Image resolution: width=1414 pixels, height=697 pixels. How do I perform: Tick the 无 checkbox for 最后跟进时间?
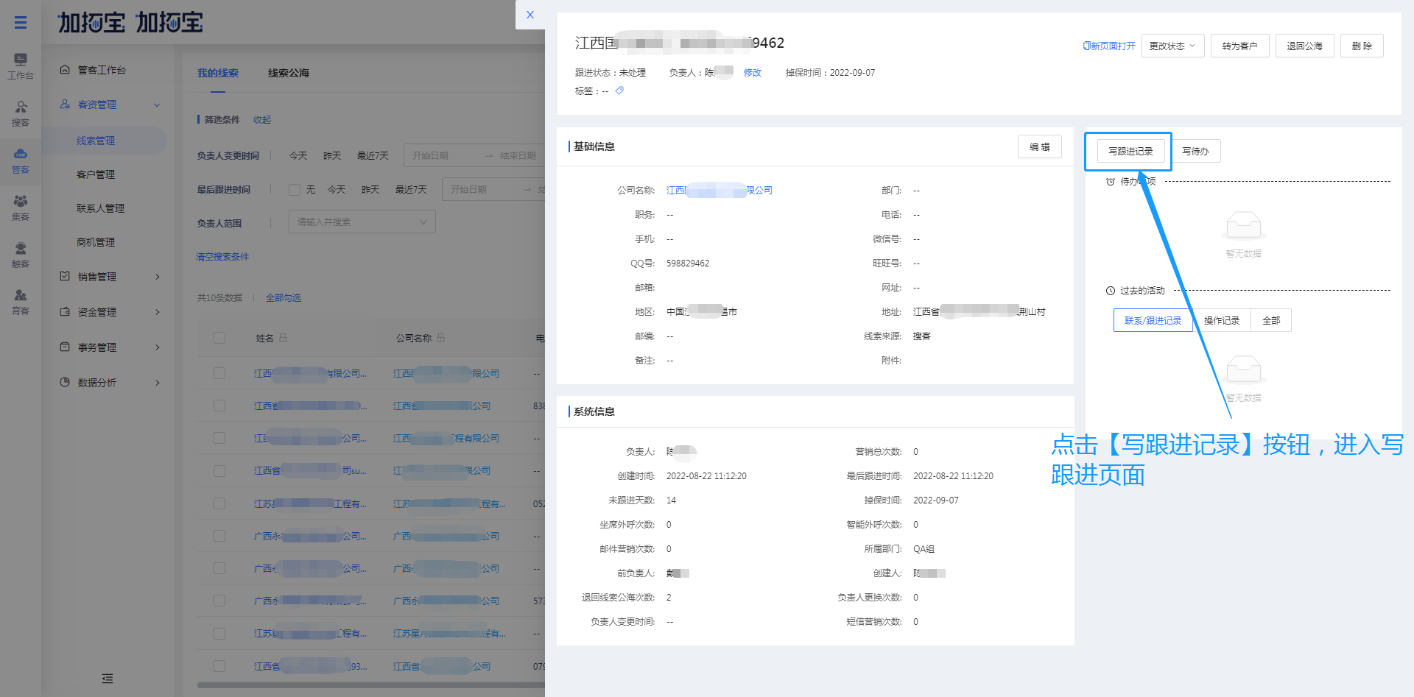[295, 190]
